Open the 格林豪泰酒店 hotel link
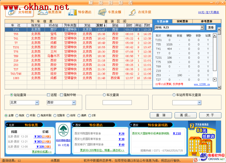 63,140
